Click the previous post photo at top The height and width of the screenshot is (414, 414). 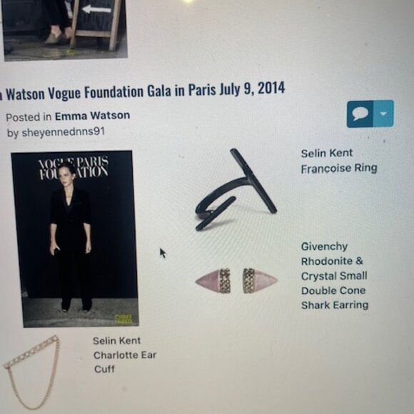[x=65, y=29]
